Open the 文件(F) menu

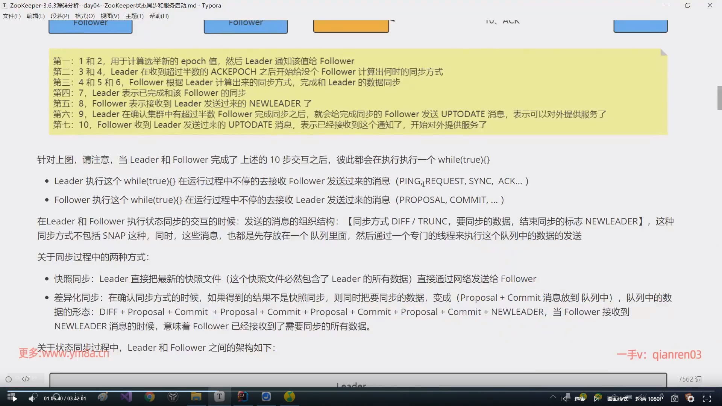tap(12, 16)
